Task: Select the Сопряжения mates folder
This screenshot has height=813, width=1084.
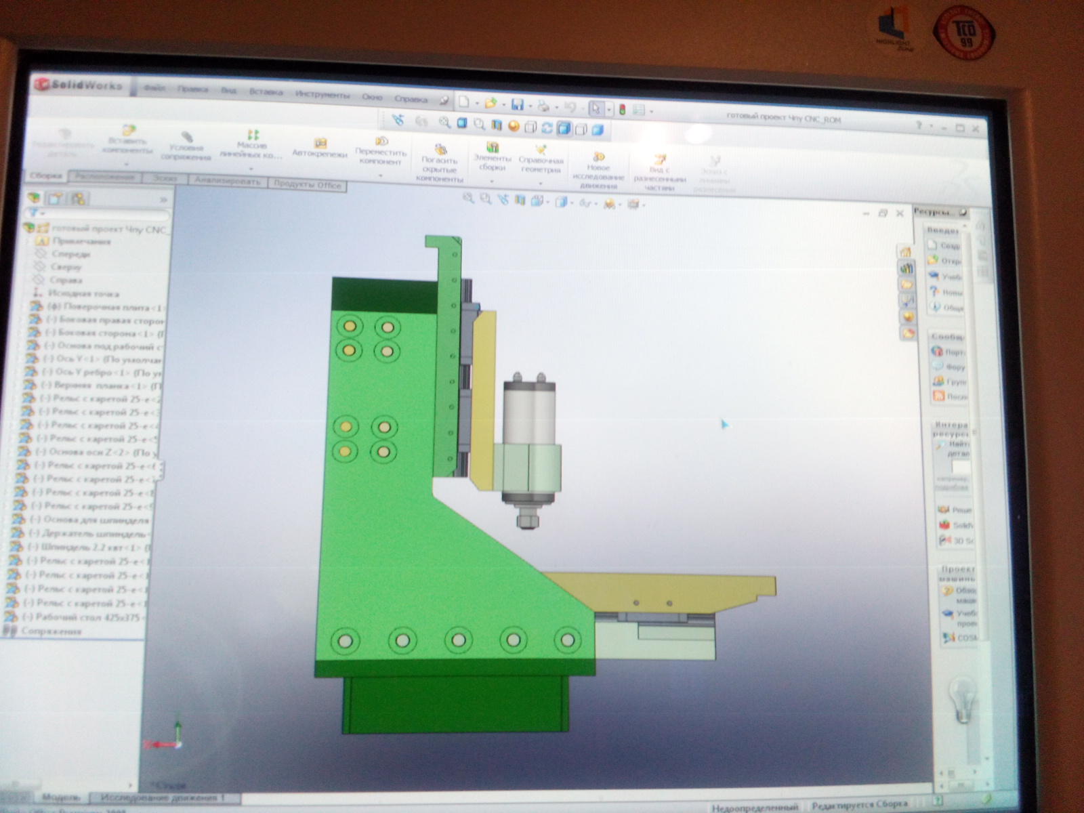Action: (x=43, y=631)
